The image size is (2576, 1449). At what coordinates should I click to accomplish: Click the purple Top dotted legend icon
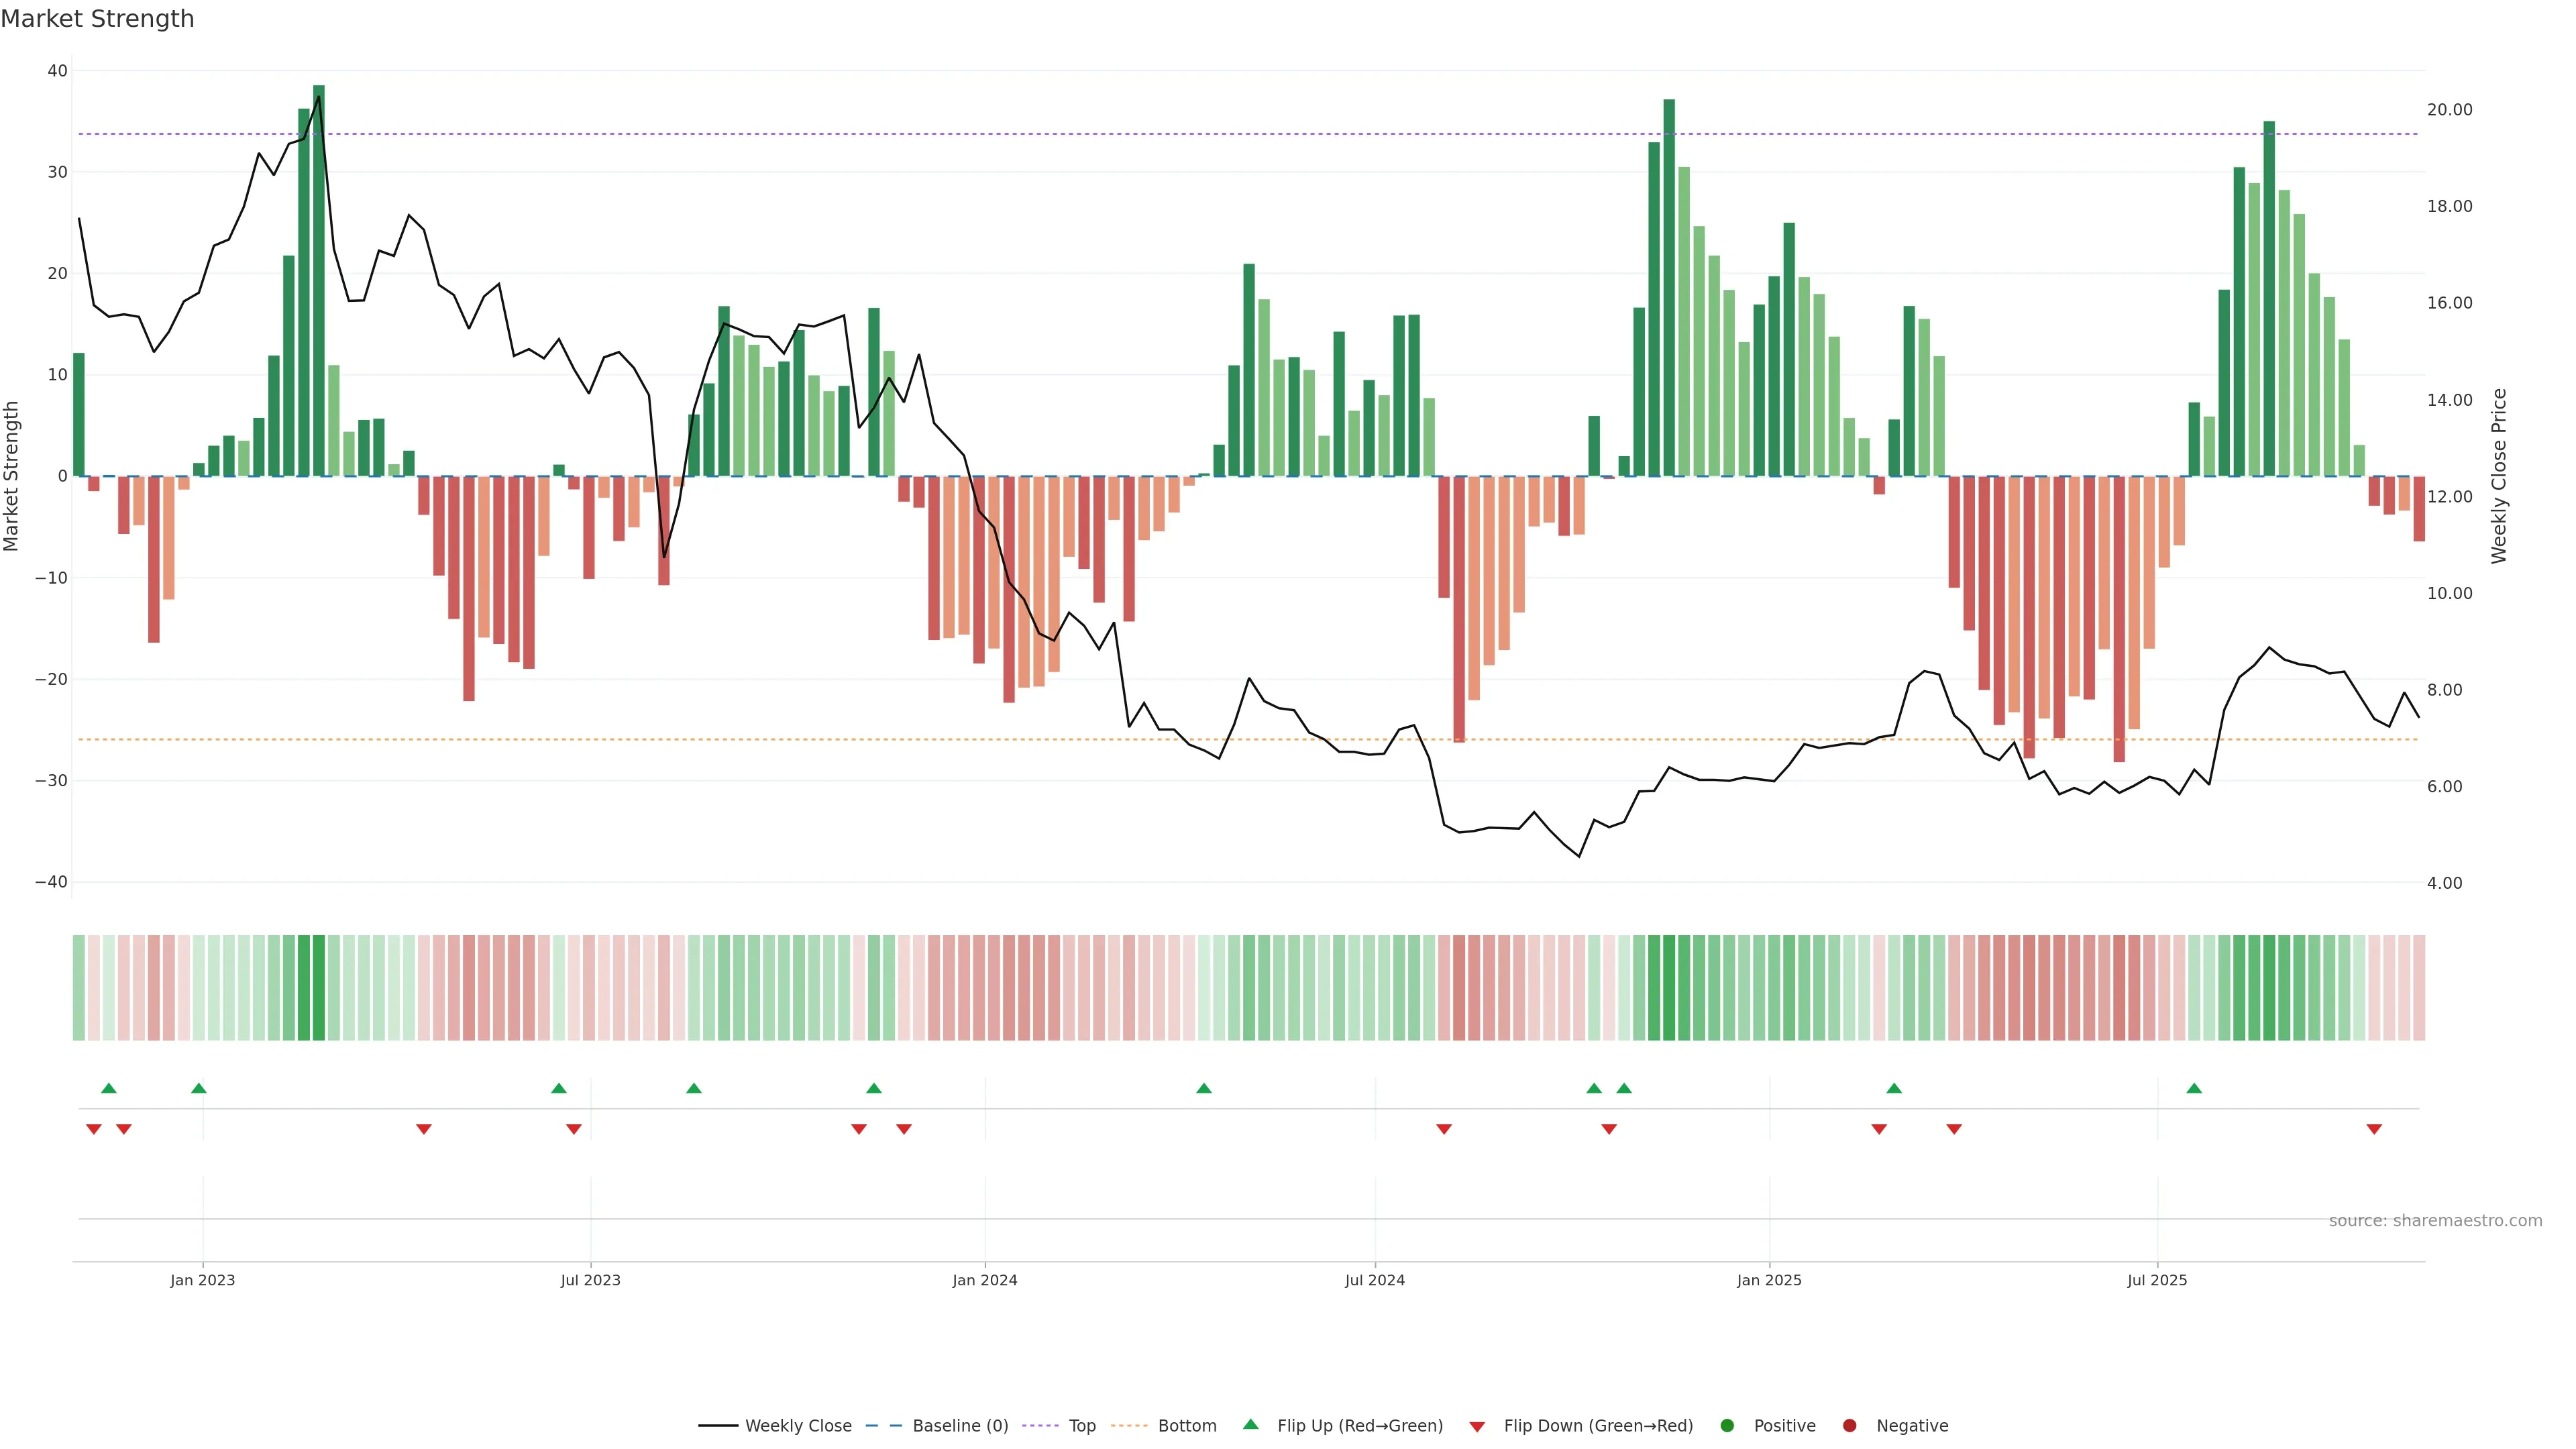pyautogui.click(x=1040, y=1426)
